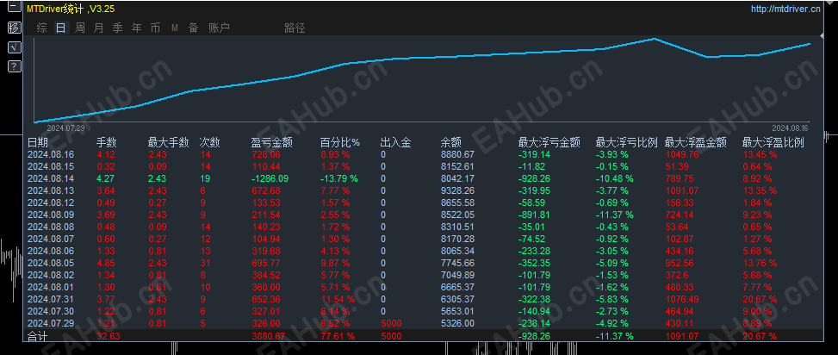Click the 移 move panel icon

coord(15,28)
